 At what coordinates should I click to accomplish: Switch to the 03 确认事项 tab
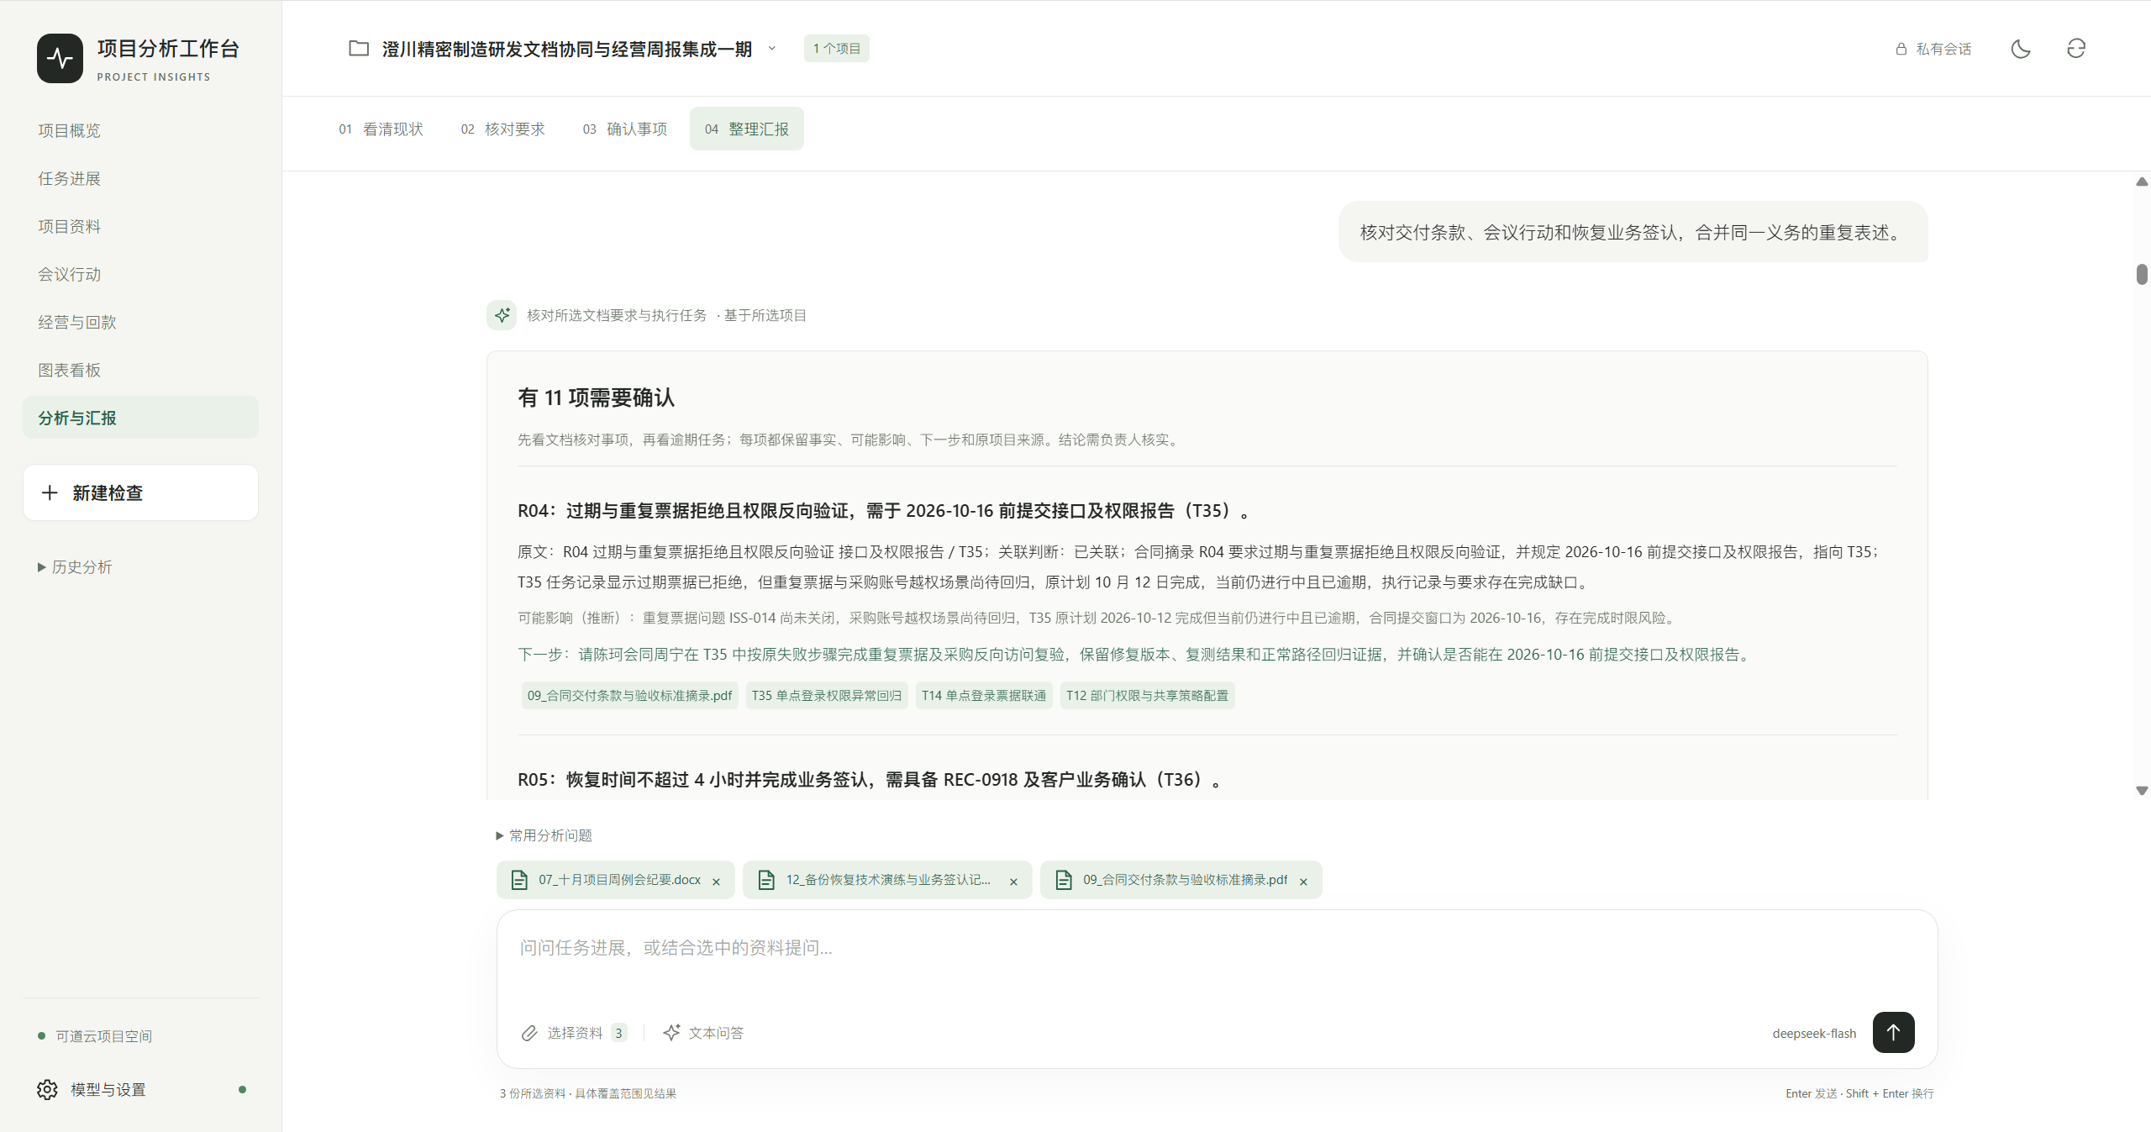pos(625,129)
